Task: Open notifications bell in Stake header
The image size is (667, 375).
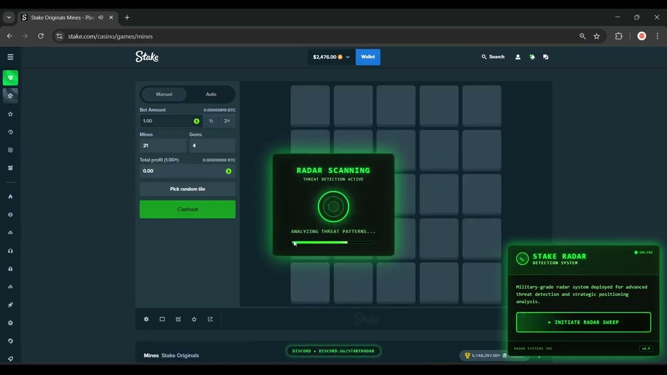Action: [532, 57]
